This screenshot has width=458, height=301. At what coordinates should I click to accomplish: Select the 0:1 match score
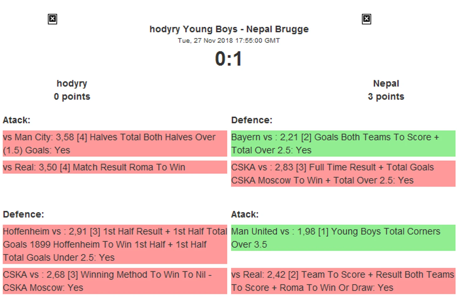229,59
